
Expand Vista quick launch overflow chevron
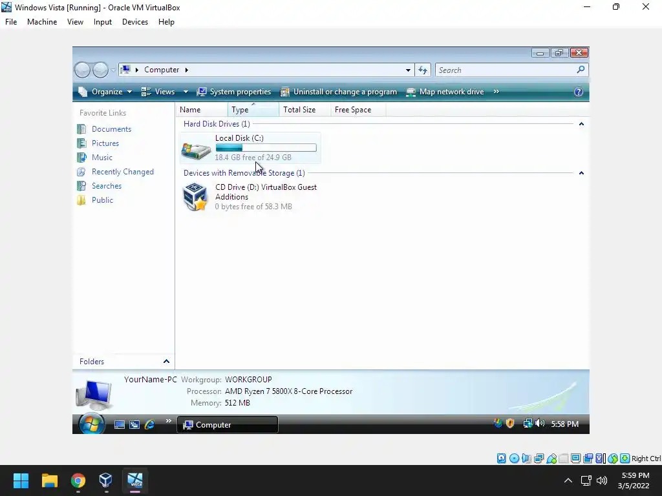169,420
